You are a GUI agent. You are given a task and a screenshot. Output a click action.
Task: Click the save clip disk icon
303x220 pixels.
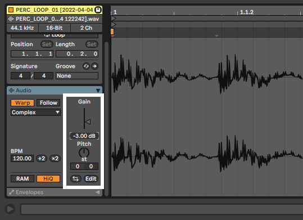(x=98, y=10)
